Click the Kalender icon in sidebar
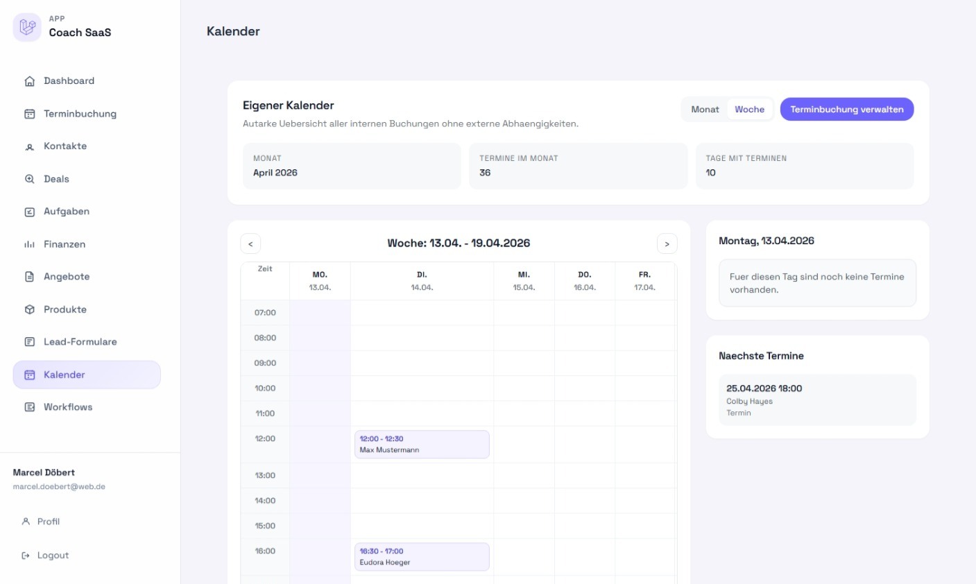976x584 pixels. [30, 375]
